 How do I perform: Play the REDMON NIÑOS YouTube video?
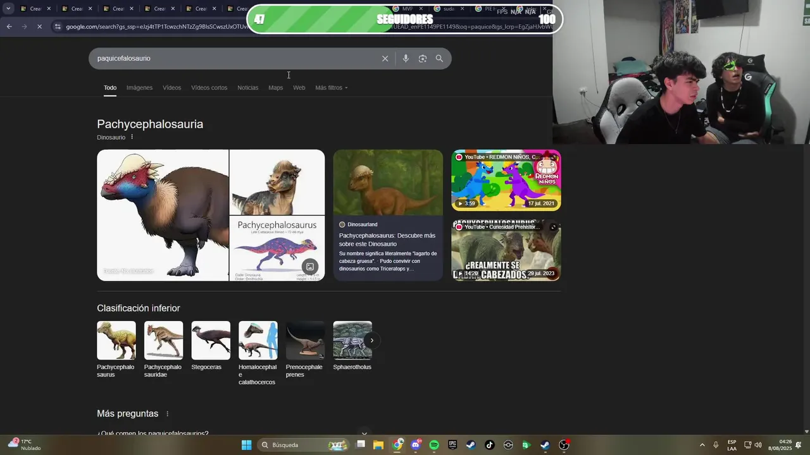point(506,180)
